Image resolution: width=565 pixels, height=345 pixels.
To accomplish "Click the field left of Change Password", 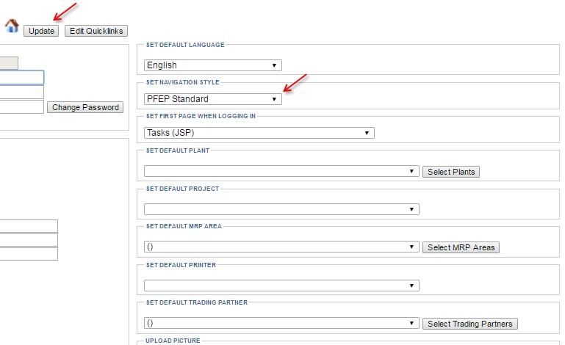I will (x=21, y=107).
